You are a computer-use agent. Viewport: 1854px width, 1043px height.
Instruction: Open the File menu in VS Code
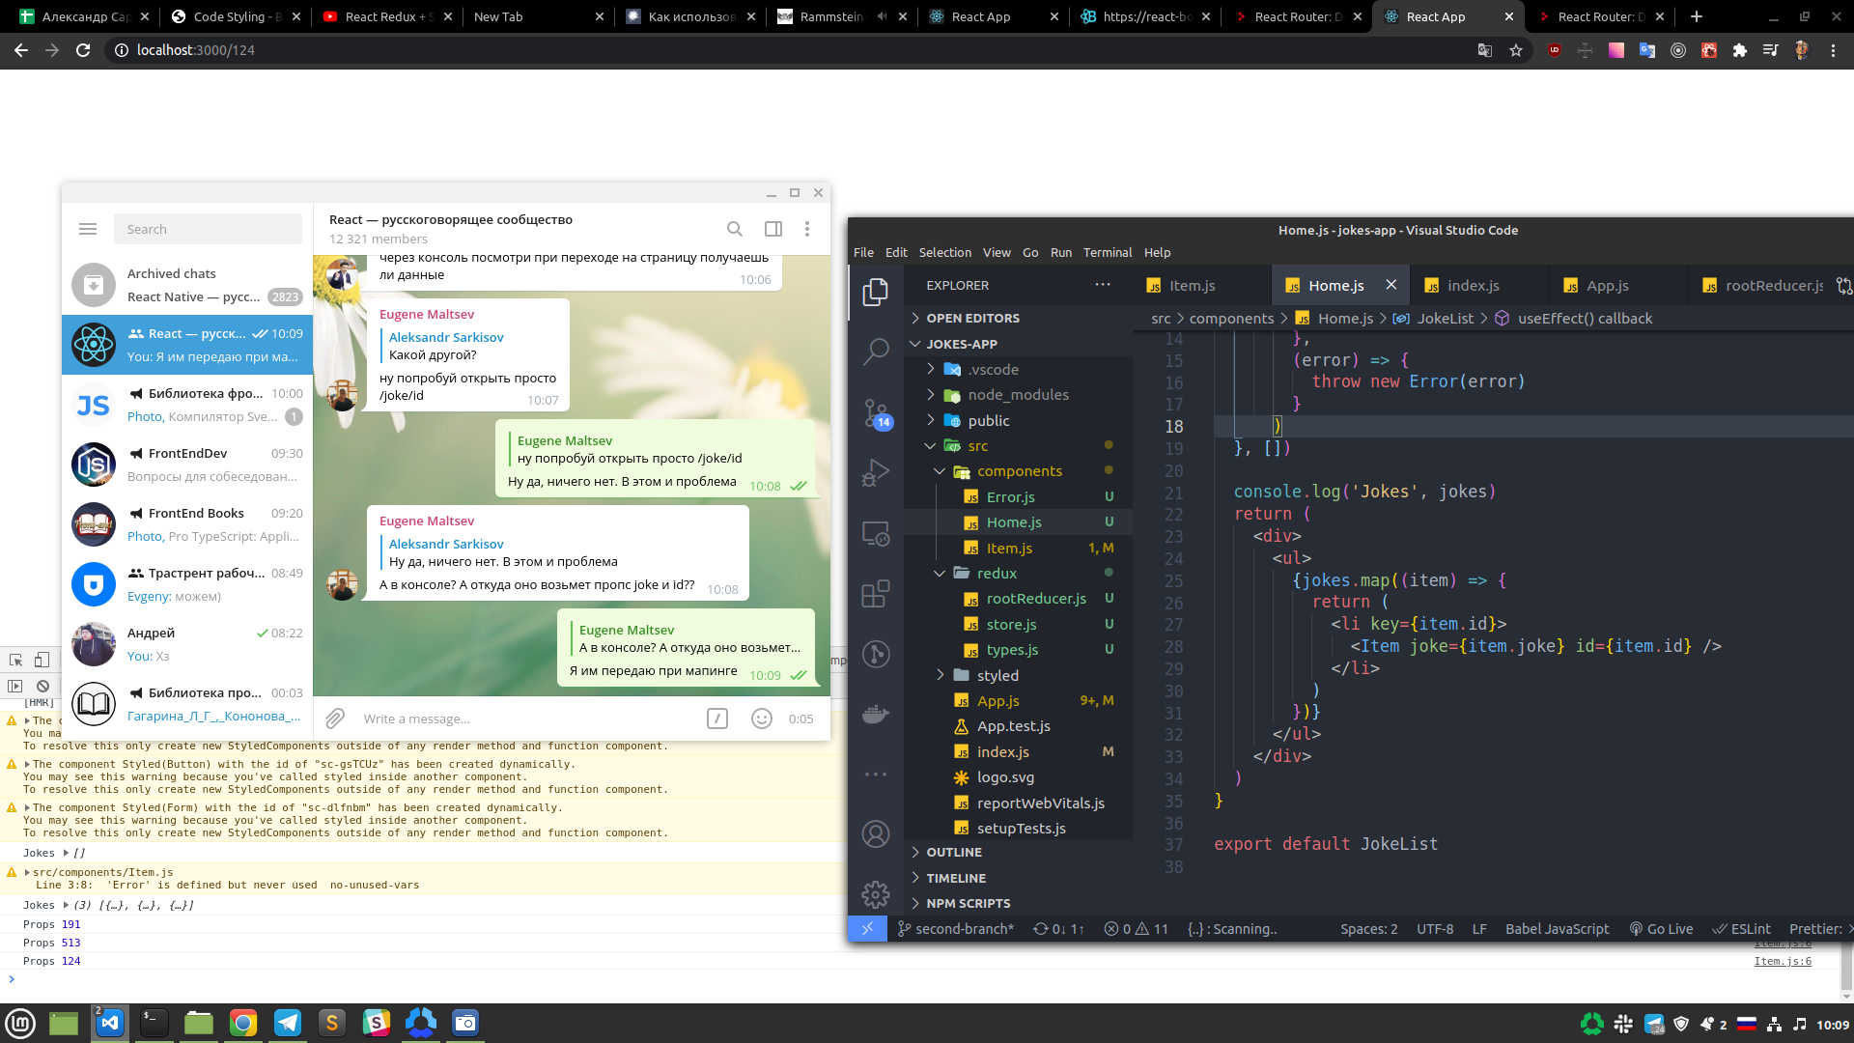coord(863,252)
